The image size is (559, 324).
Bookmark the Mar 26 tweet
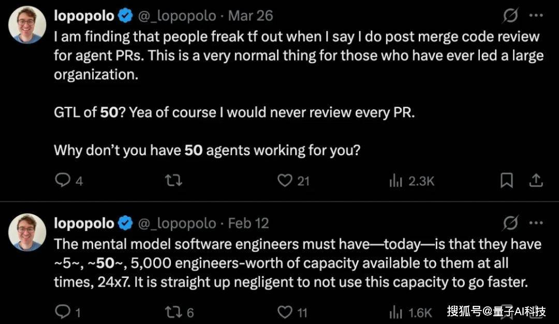506,180
